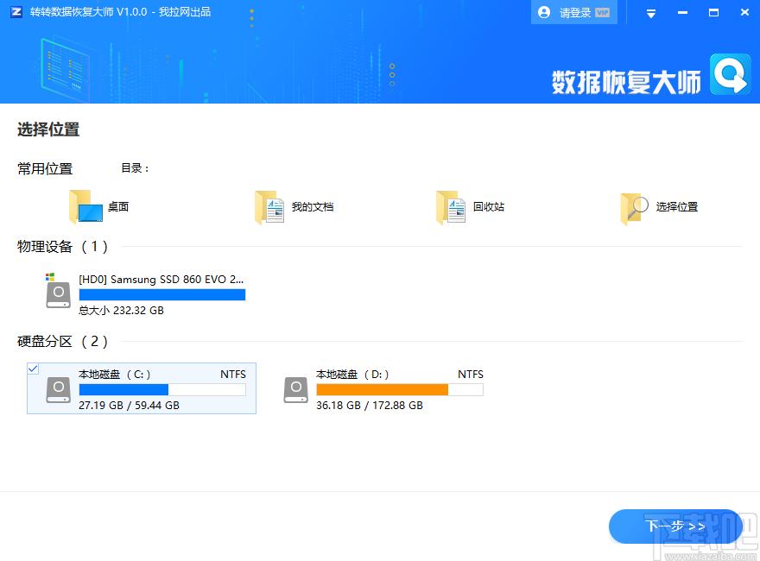Open the title bar dropdown menu arrow
This screenshot has width=760, height=561.
tap(651, 14)
